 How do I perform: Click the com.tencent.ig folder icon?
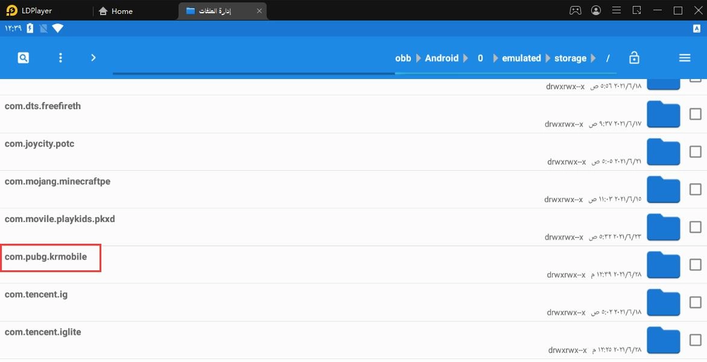(x=663, y=302)
